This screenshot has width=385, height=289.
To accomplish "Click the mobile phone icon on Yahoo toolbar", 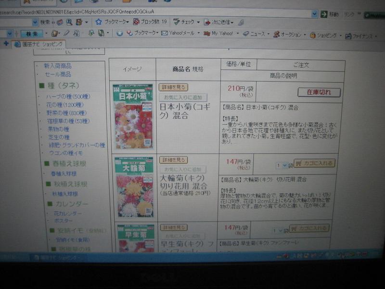I will coord(101,33).
